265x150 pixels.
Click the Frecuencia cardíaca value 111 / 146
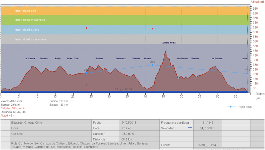click(x=207, y=123)
